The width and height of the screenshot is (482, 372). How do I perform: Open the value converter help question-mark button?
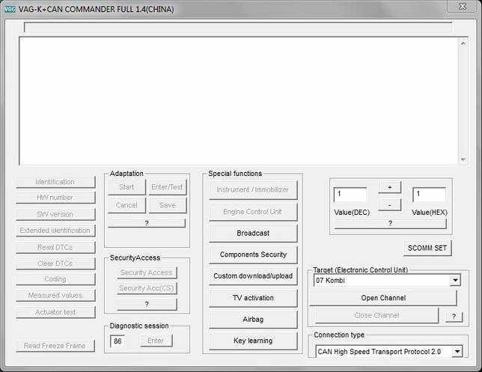[x=391, y=224]
